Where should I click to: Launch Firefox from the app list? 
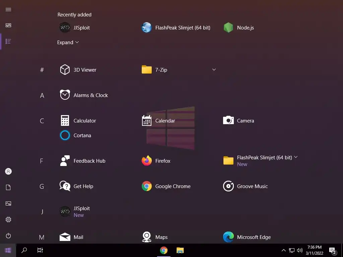coord(156,161)
